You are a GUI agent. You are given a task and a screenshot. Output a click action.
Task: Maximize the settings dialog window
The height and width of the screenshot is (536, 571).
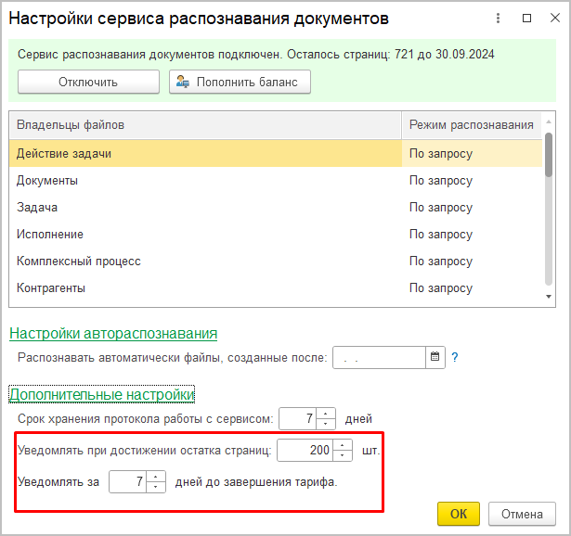[x=526, y=19]
